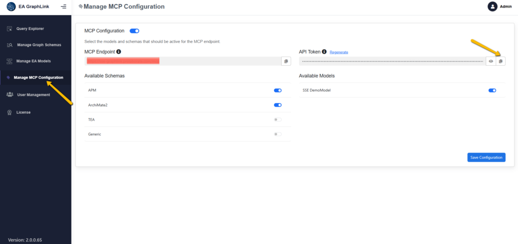
Task: Go to Manage Graph Schemas
Action: 38,45
